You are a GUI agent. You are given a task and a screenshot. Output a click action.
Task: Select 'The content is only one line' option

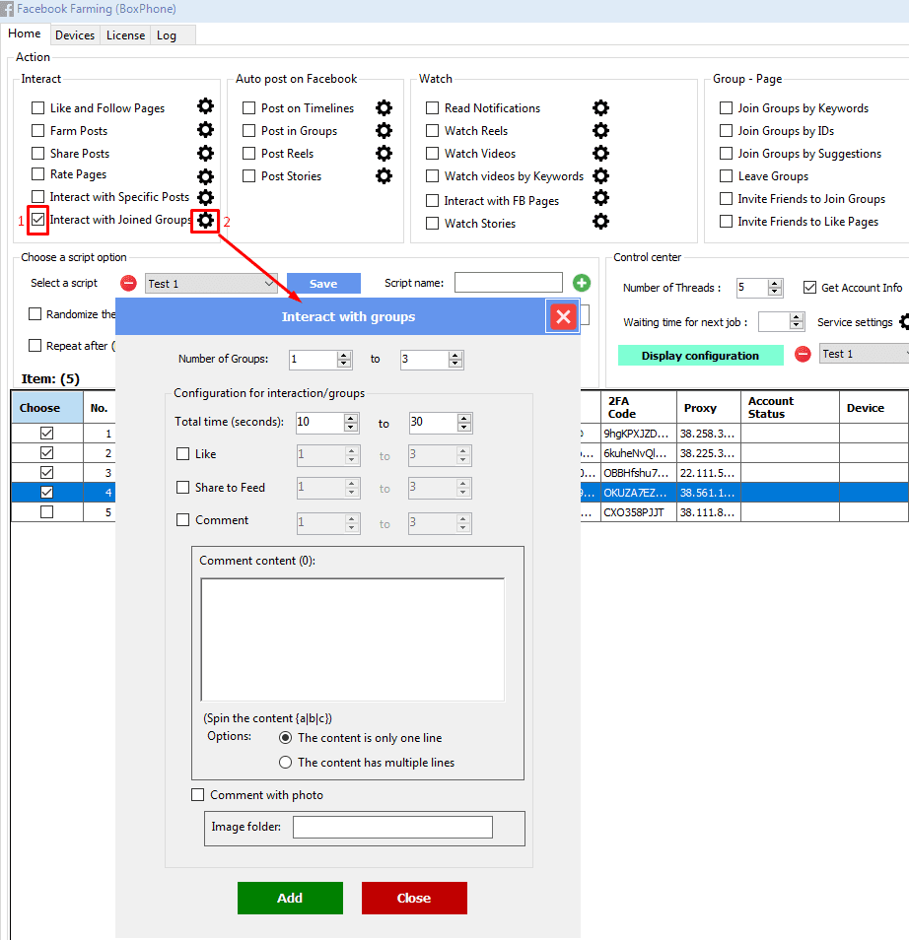[x=286, y=738]
